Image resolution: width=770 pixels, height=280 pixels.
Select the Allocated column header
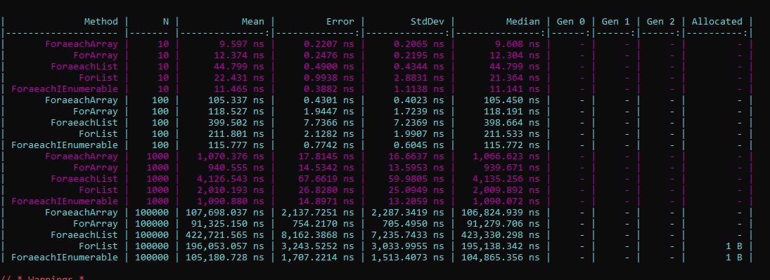point(717,22)
